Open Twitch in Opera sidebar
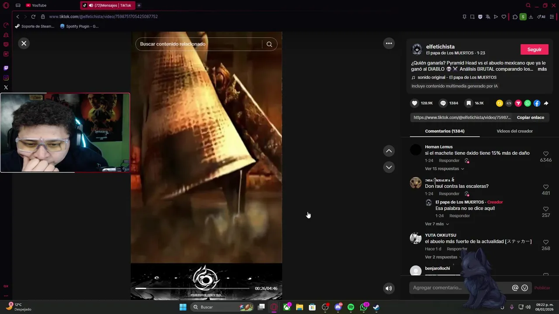 click(6, 68)
